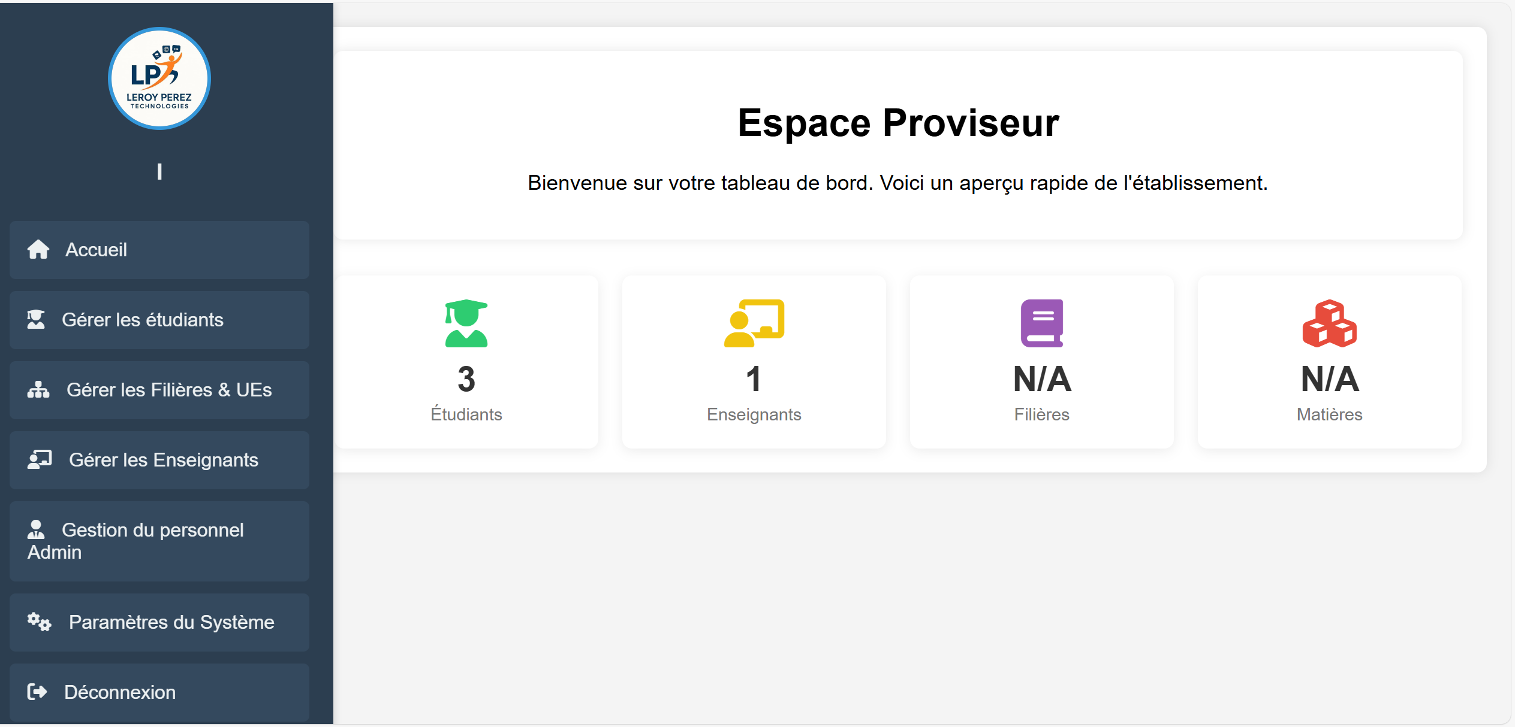1515x727 pixels.
Task: Click the red Matières cubes icon
Action: coord(1329,323)
